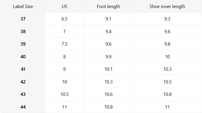Select label size 42 cell
The height and width of the screenshot is (113, 202).
click(23, 82)
